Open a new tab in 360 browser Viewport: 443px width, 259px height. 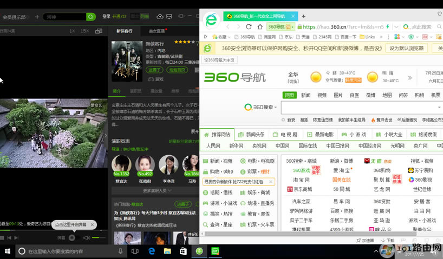tap(303, 16)
